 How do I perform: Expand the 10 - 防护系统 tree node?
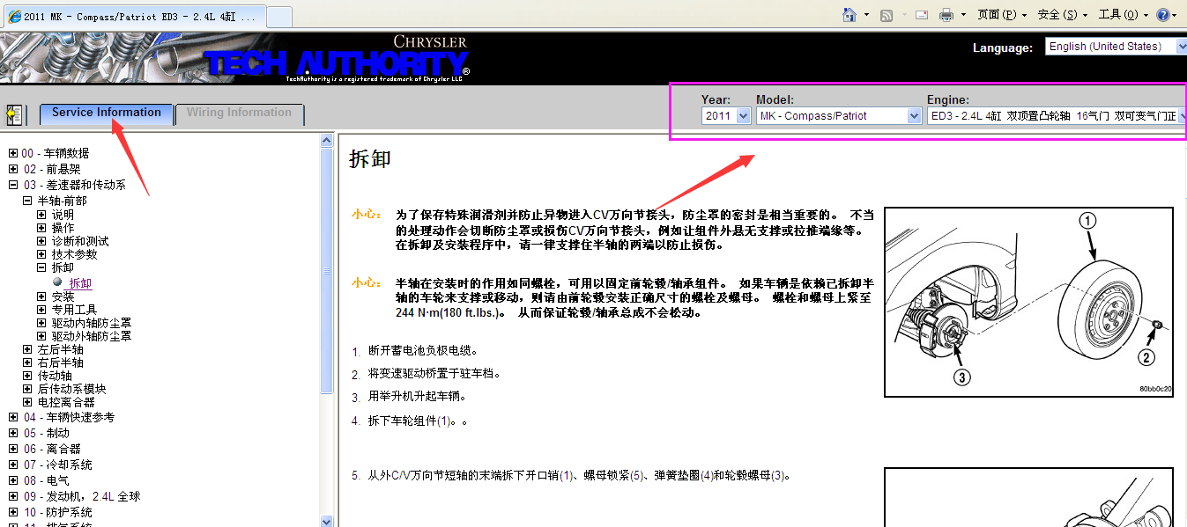pos(13,512)
